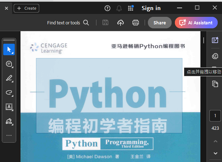222x162 pixels.
Task: Maximize the Acrobat window
Action: pos(197,8)
